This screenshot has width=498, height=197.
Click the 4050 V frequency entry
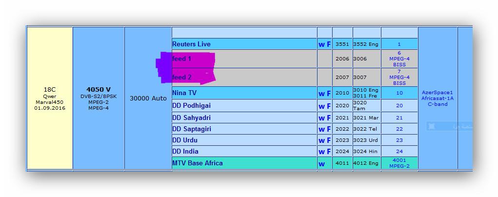point(99,90)
